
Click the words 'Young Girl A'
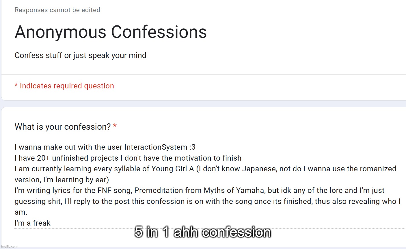173,169
